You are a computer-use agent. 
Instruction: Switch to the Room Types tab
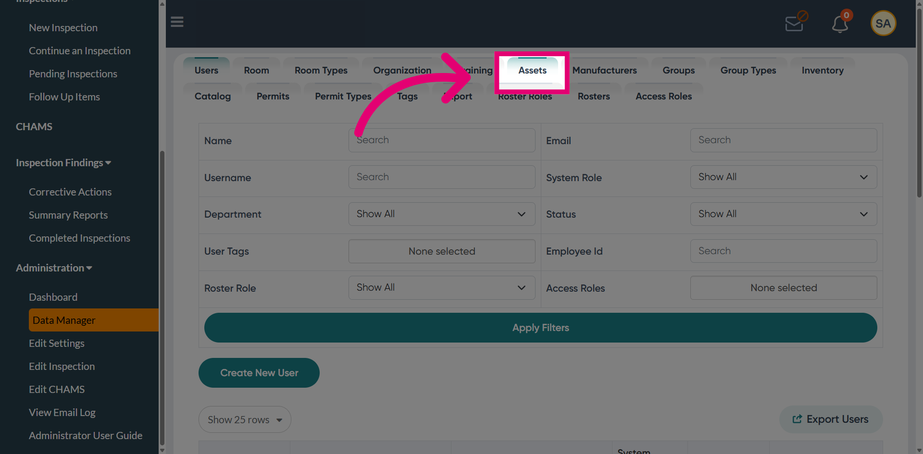point(321,70)
